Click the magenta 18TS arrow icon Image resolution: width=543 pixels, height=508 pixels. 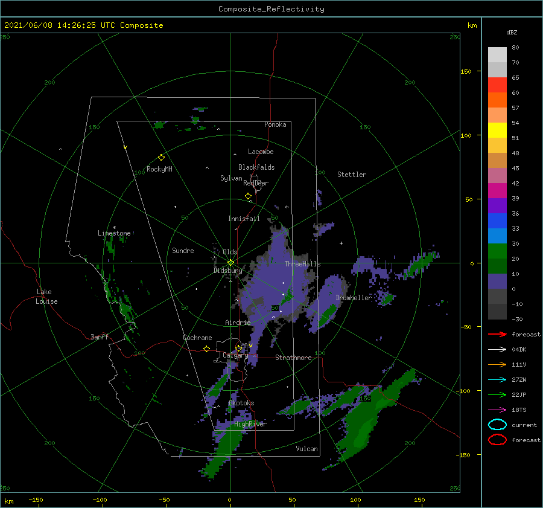click(x=497, y=410)
